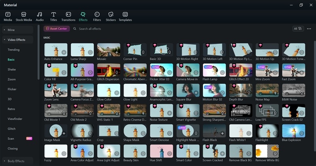Viewport: 316px width, 166px height.
Task: Add the Glow Color effect with plus icon
Action: (117, 93)
